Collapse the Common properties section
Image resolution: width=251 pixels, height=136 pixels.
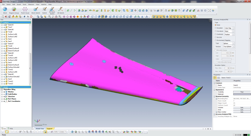(214, 83)
